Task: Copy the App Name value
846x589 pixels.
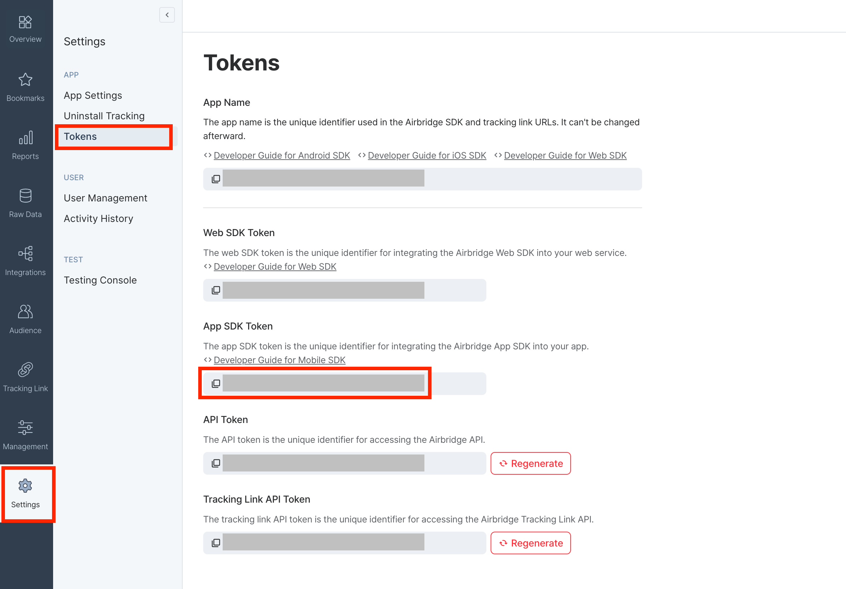Action: (216, 179)
